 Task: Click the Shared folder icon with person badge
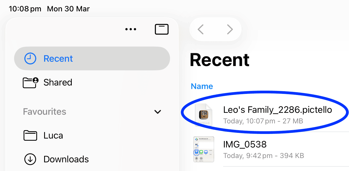[x=30, y=83]
